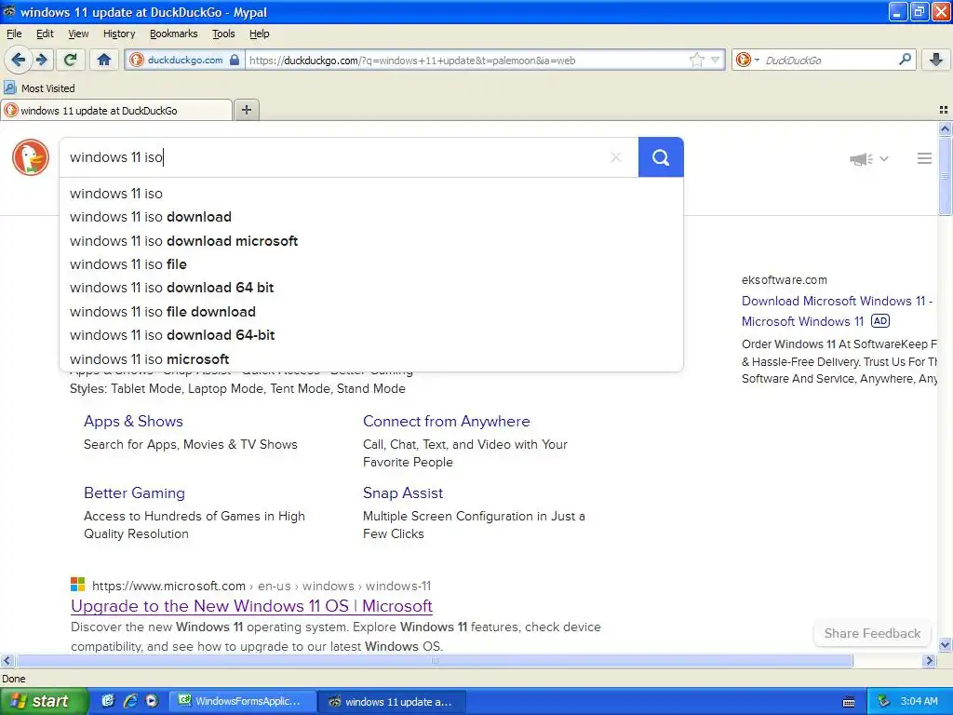Open the 'Better Gaming' link
953x715 pixels.
[134, 493]
